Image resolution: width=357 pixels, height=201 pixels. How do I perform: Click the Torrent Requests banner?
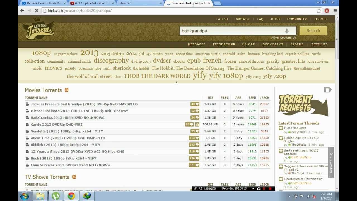(303, 105)
